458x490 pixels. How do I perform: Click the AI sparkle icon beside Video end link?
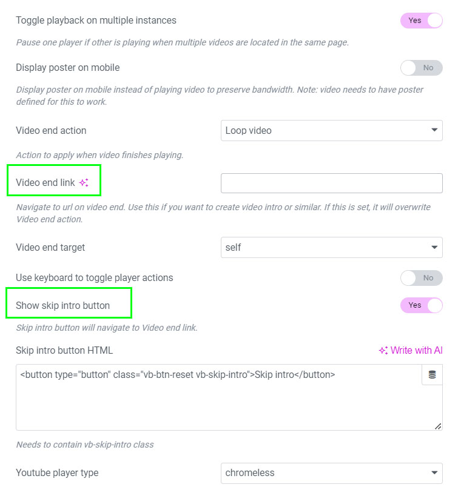(x=84, y=183)
